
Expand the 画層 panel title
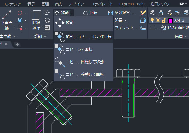(181, 36)
